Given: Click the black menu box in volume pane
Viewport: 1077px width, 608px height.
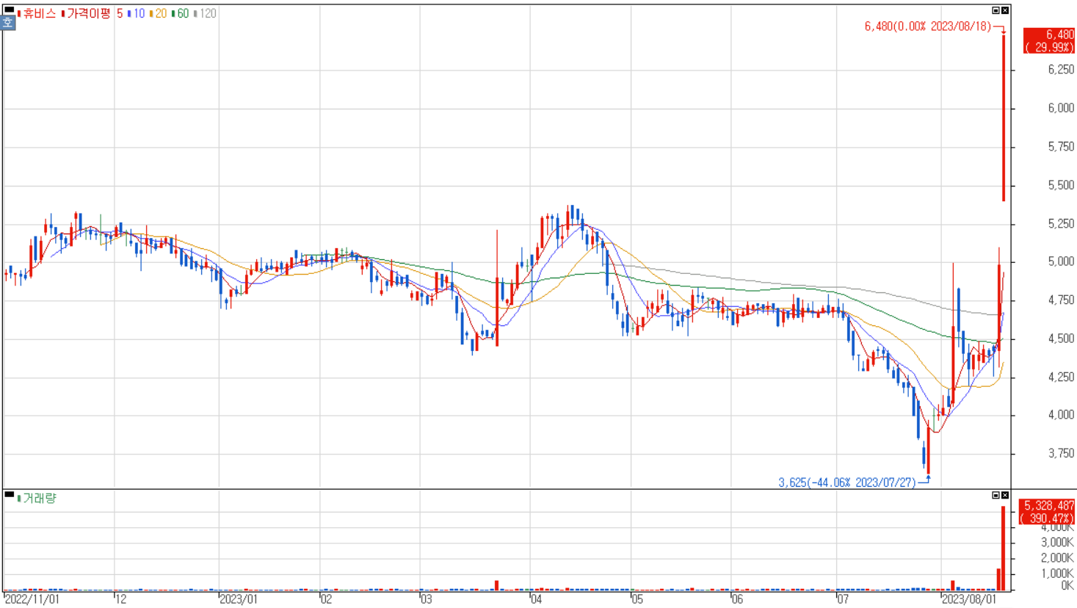Looking at the screenshot, I should pos(9,495).
